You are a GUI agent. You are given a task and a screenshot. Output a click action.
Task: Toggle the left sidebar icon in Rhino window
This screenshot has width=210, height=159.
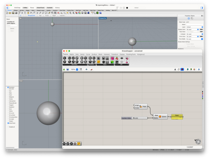pyautogui.click(x=8, y=8)
